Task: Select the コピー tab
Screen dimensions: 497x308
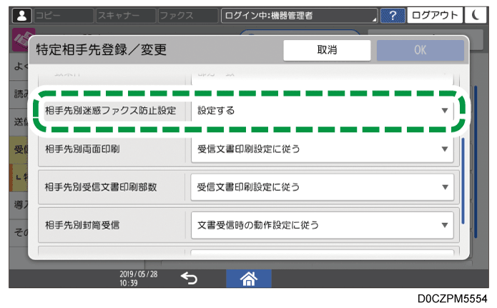Action: tap(64, 15)
